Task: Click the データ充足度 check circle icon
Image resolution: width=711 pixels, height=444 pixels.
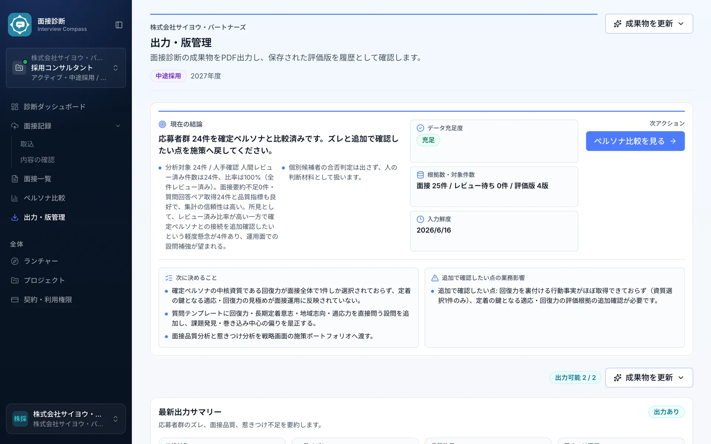Action: tap(420, 128)
